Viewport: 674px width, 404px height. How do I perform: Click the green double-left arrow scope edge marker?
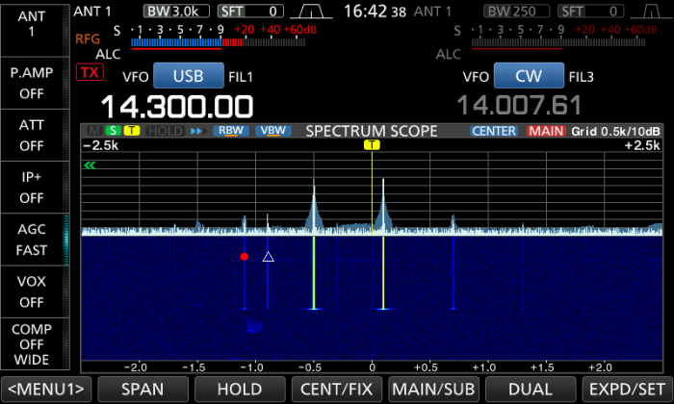click(x=90, y=164)
